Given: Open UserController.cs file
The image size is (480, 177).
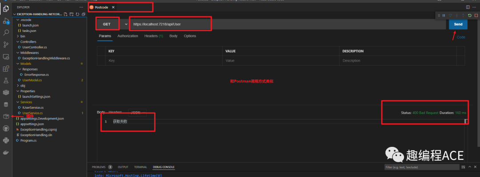Looking at the screenshot, I should tap(35, 47).
